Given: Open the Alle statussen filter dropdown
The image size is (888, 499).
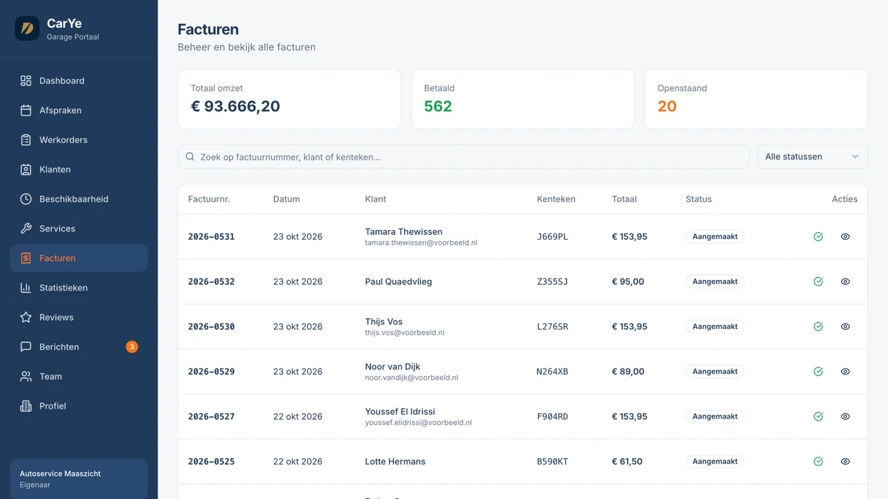Looking at the screenshot, I should click(x=812, y=157).
